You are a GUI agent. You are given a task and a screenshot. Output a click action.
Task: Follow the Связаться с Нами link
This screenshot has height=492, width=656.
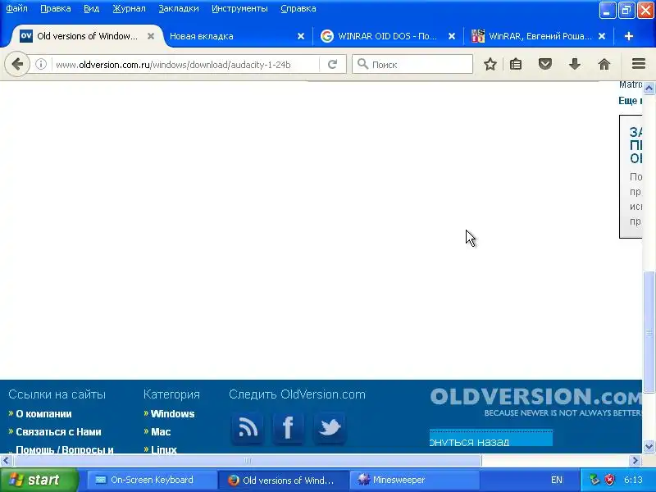[x=58, y=432]
